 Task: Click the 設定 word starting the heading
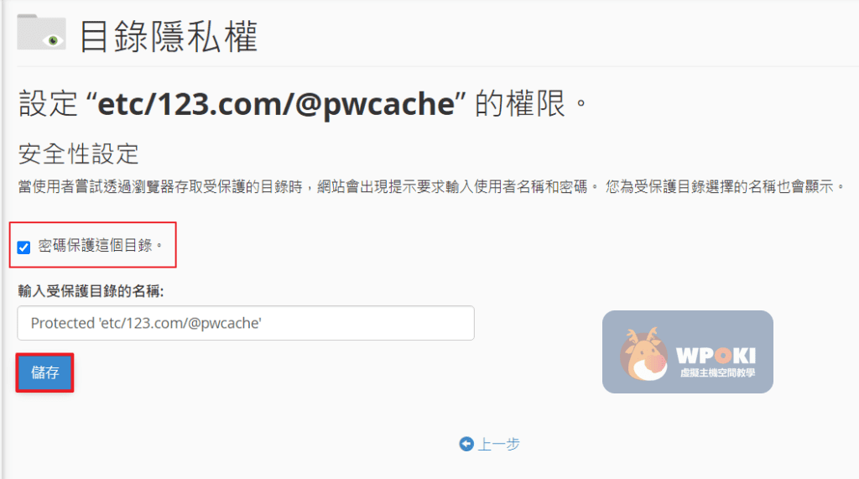tap(48, 103)
